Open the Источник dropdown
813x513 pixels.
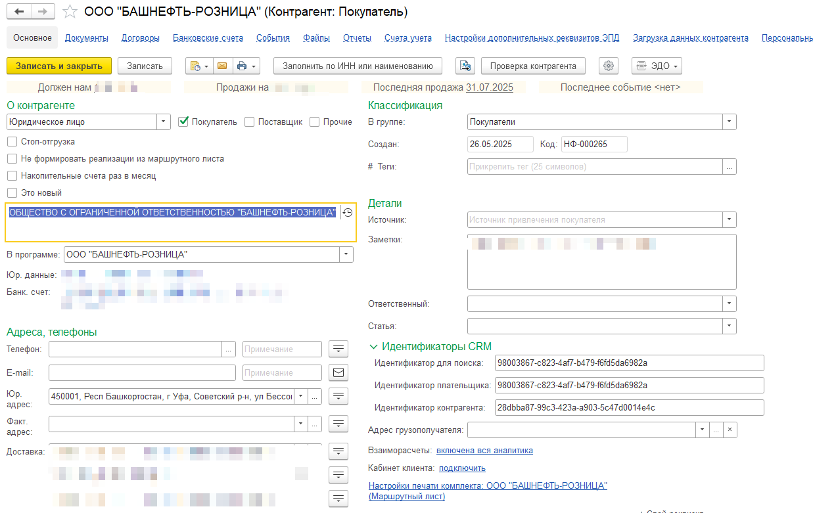pos(730,219)
